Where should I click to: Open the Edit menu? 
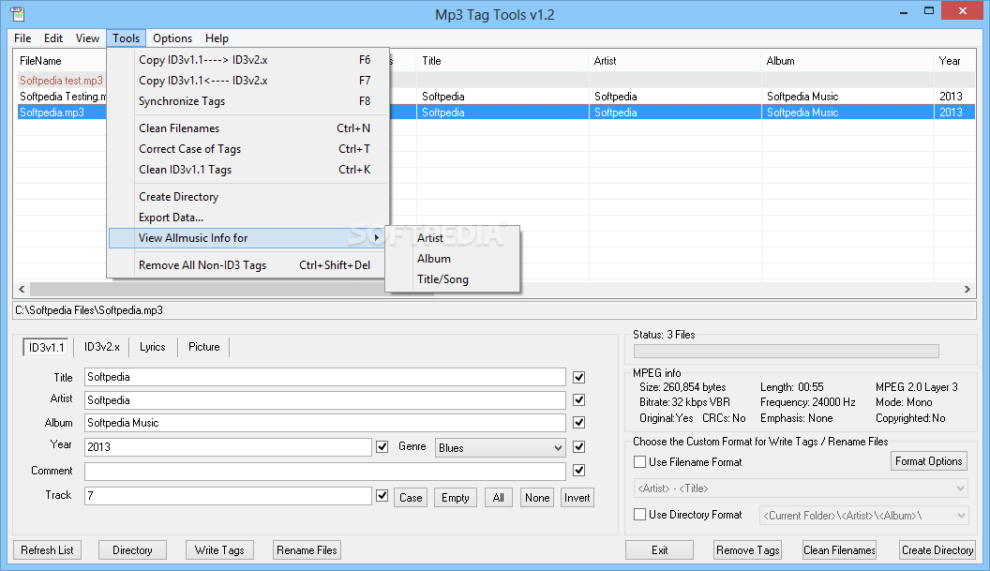tap(53, 38)
